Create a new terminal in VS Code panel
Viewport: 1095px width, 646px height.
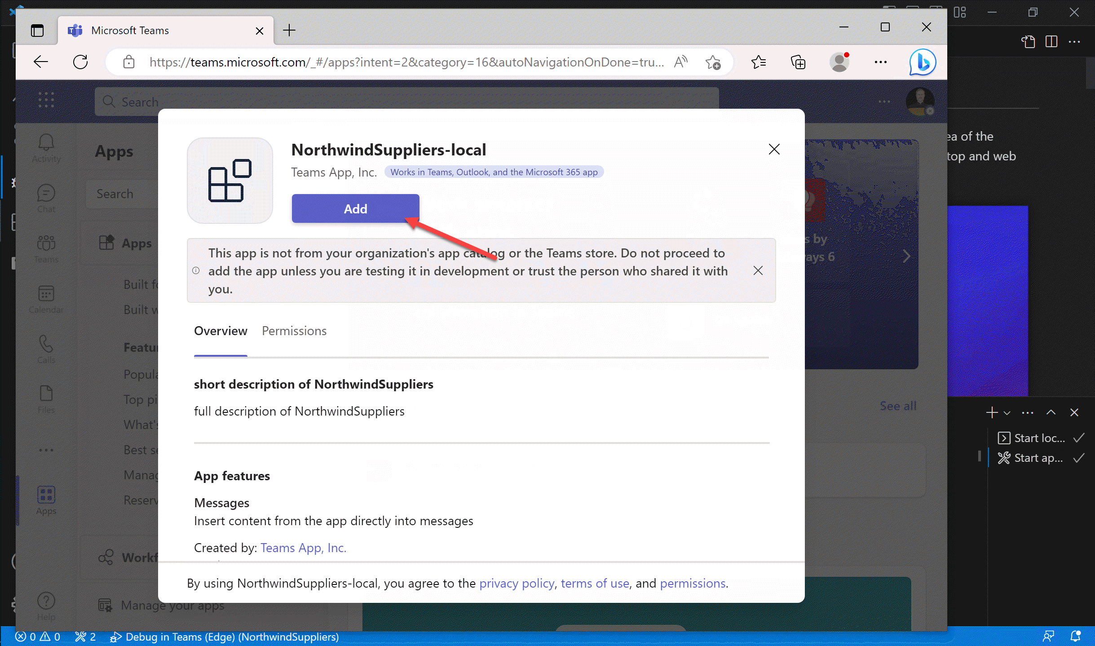coord(992,412)
